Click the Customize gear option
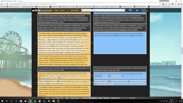The image size is (183, 103). click(93, 98)
